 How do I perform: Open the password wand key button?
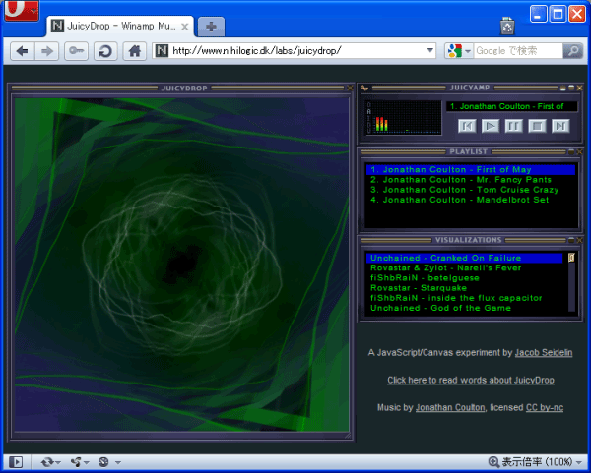click(76, 51)
